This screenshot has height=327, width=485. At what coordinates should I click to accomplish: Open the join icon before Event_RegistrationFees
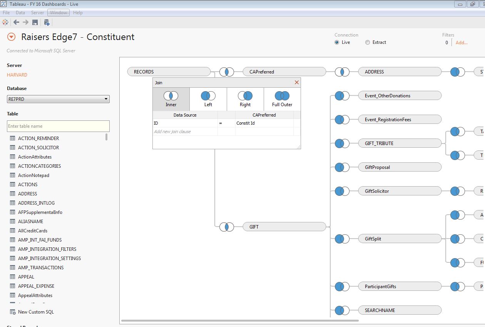[x=342, y=120]
